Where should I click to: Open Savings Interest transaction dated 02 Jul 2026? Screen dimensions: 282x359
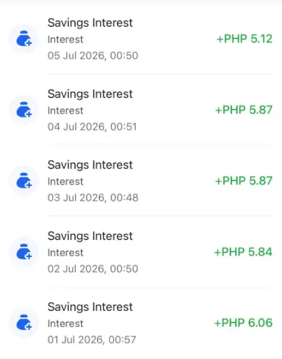(x=141, y=252)
